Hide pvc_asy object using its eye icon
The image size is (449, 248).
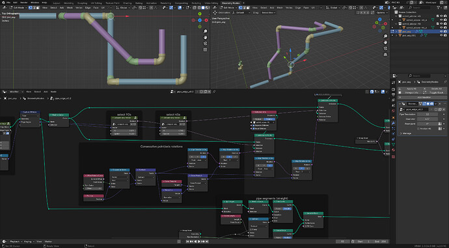pyautogui.click(x=441, y=31)
